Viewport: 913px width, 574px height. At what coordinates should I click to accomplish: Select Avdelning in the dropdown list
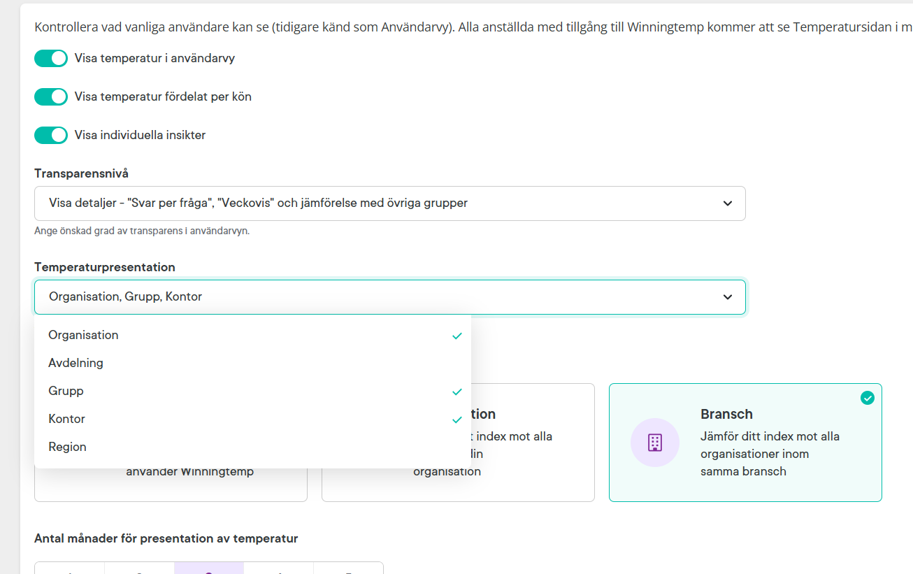click(76, 363)
